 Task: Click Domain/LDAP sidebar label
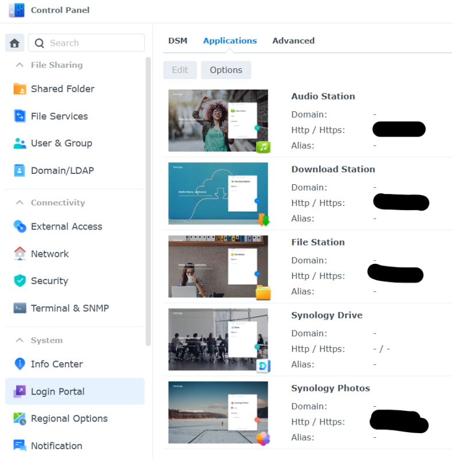click(63, 170)
